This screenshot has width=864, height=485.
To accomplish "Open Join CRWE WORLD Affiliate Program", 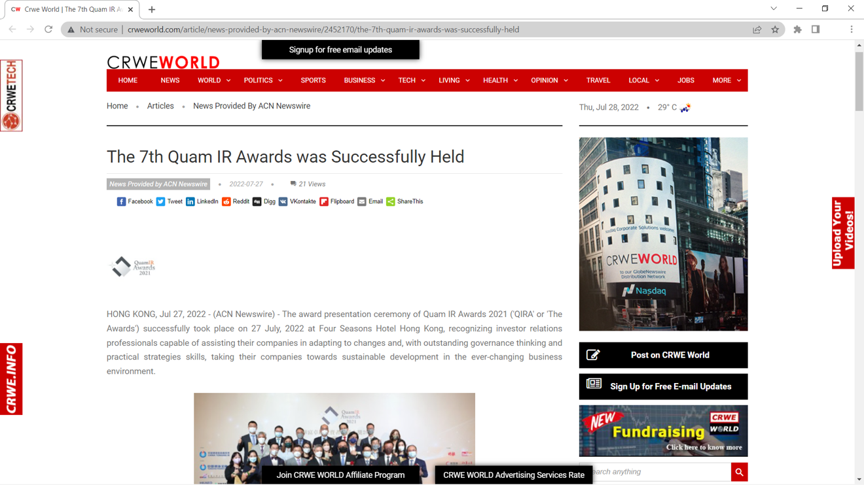I will tap(340, 475).
